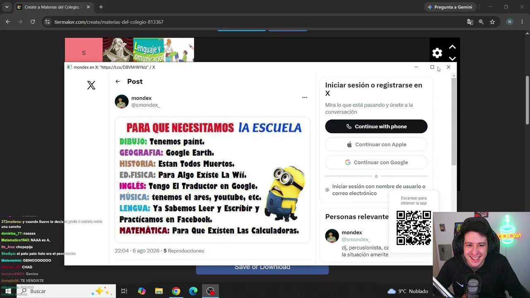Launch Copilot from the taskbar
The image size is (530, 298).
coord(142,291)
